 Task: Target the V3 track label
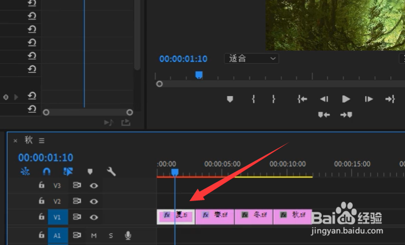coord(57,186)
